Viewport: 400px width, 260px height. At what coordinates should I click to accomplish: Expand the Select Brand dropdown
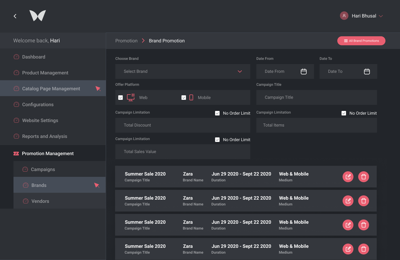(x=240, y=71)
